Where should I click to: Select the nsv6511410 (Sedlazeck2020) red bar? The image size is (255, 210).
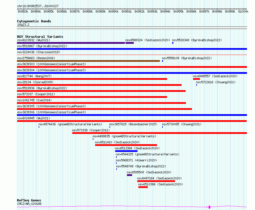[x=126, y=145]
